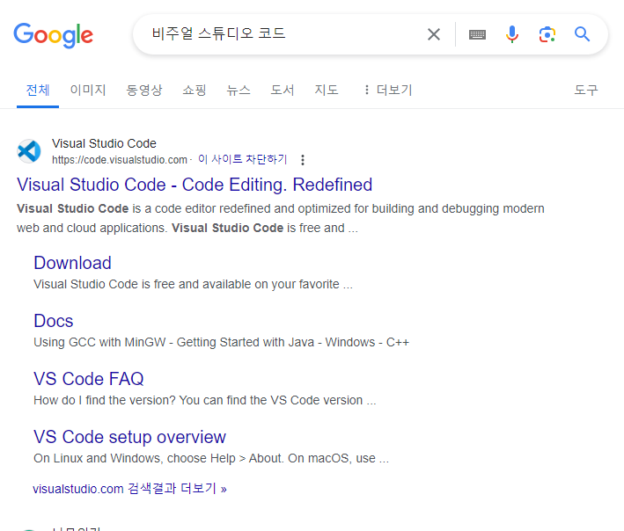Switch to the 이미지 tab
The width and height of the screenshot is (624, 531).
(x=88, y=90)
